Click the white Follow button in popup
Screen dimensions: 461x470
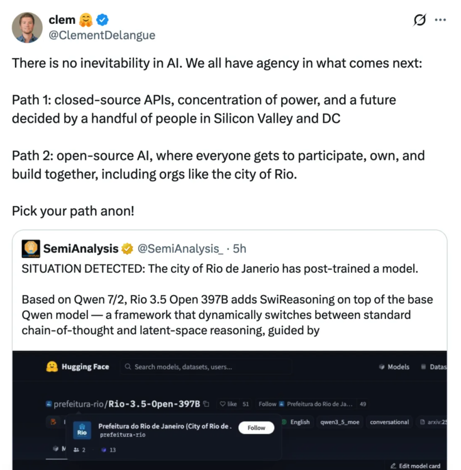(256, 428)
